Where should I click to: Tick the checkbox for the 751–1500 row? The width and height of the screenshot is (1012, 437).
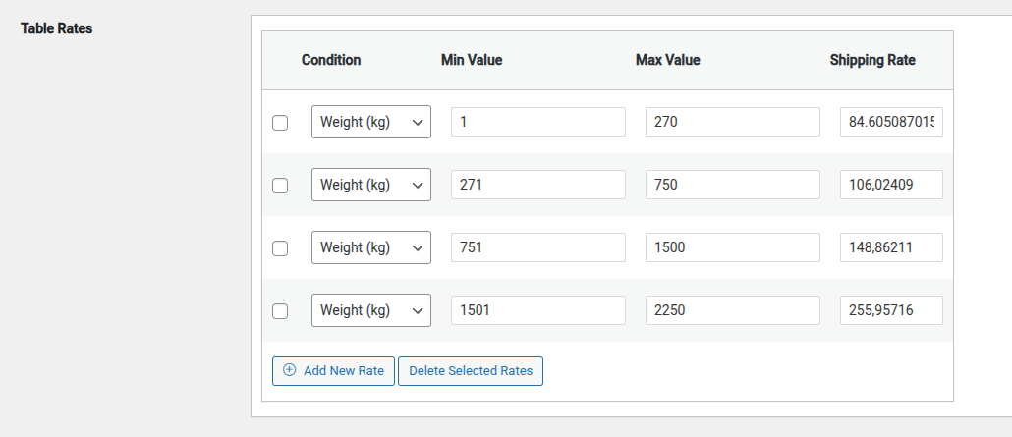click(280, 248)
